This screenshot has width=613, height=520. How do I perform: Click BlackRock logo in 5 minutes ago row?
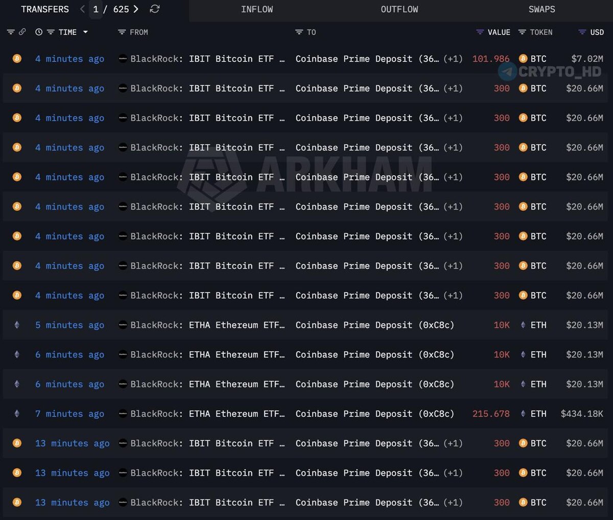123,325
